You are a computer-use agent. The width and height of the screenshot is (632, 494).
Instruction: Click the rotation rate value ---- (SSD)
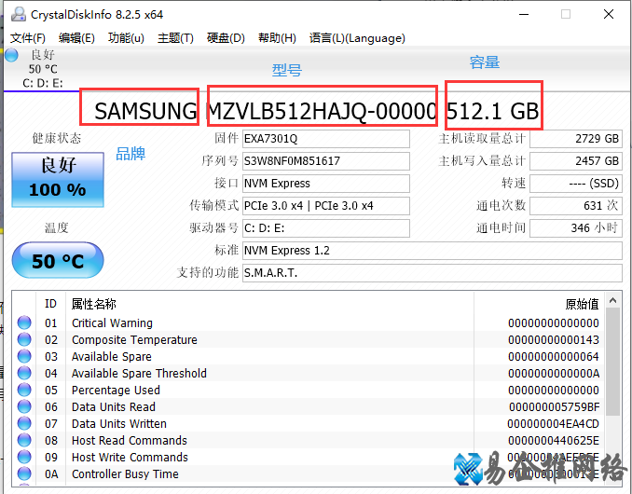click(x=576, y=184)
